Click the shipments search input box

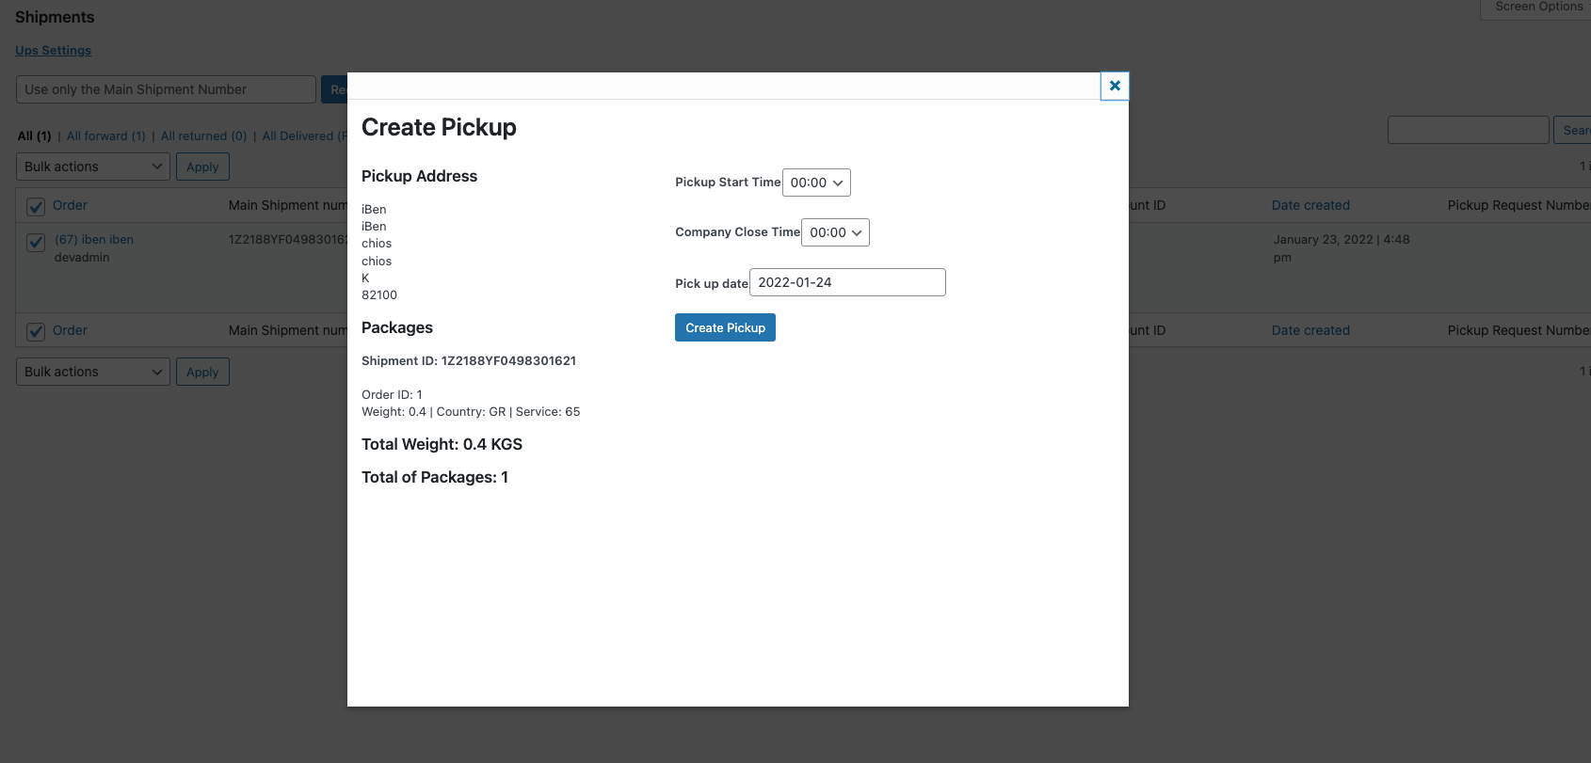(1468, 130)
